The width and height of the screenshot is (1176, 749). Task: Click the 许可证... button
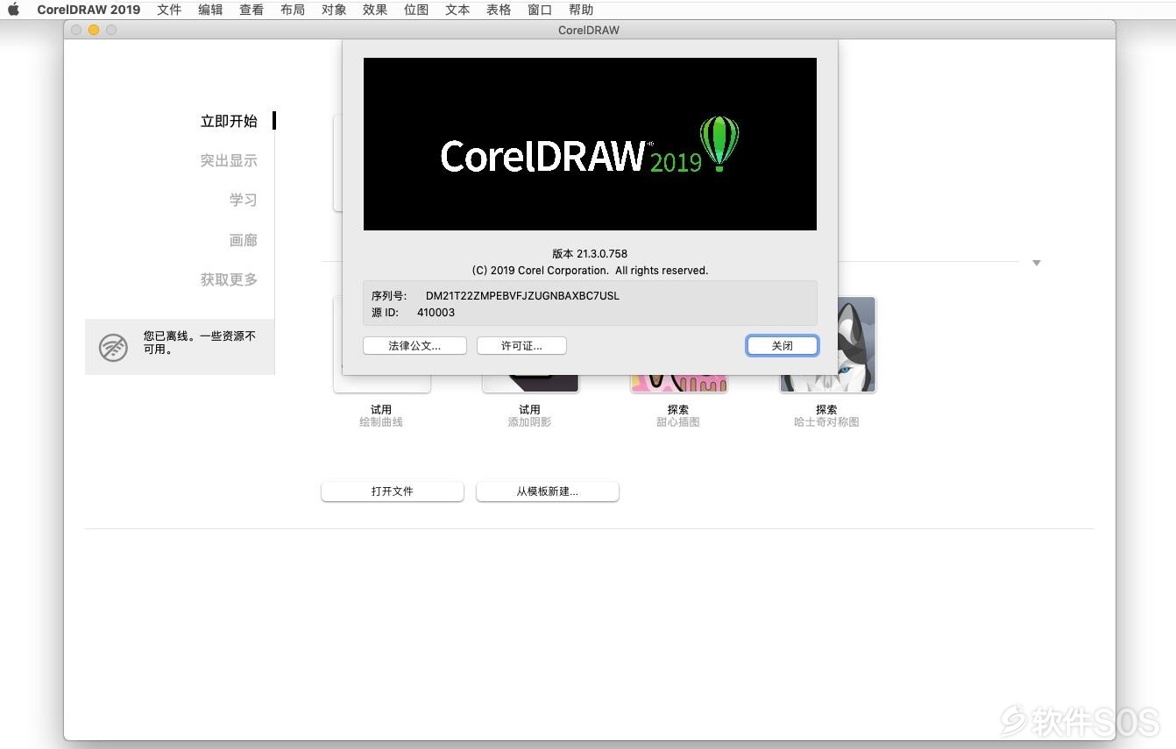coord(521,346)
